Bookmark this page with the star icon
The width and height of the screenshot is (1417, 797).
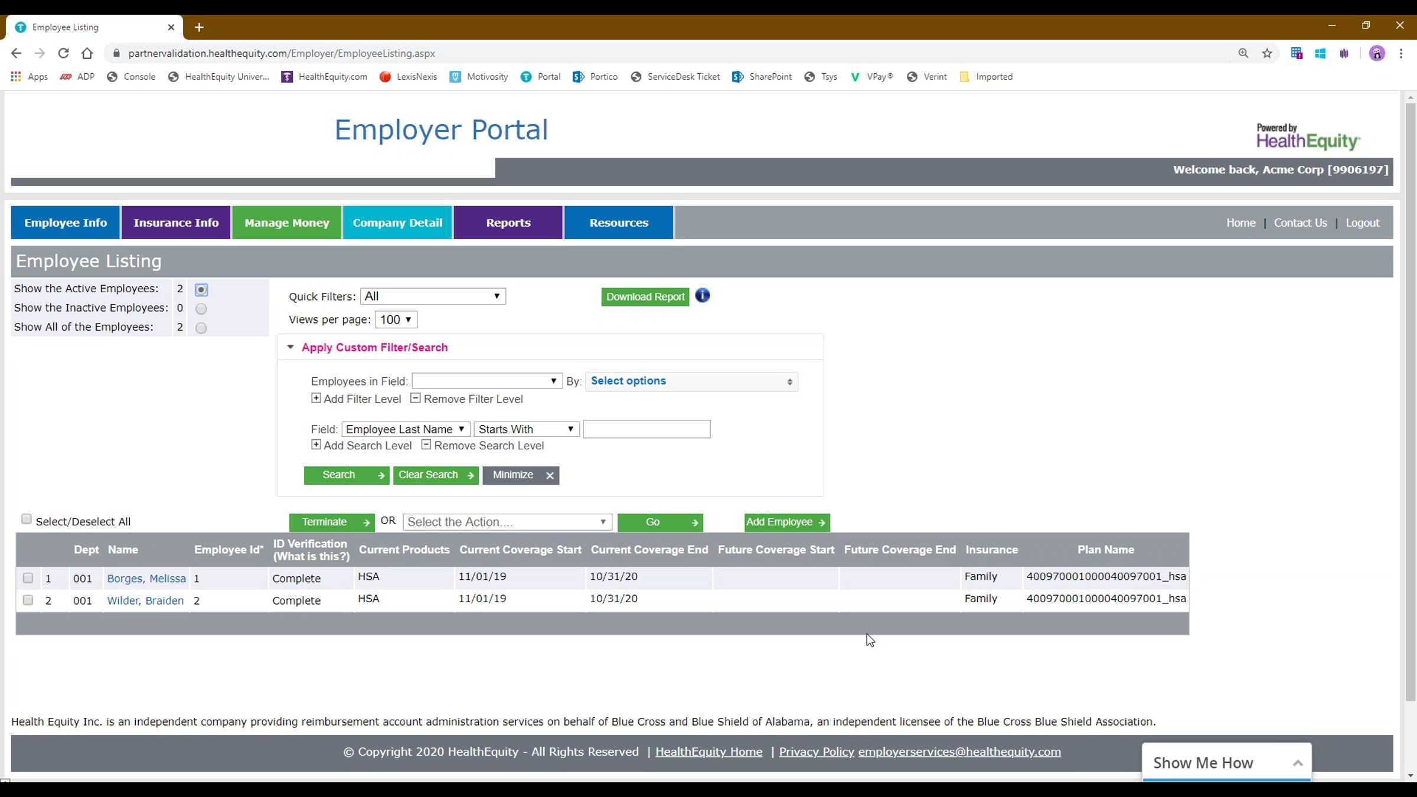(x=1267, y=53)
